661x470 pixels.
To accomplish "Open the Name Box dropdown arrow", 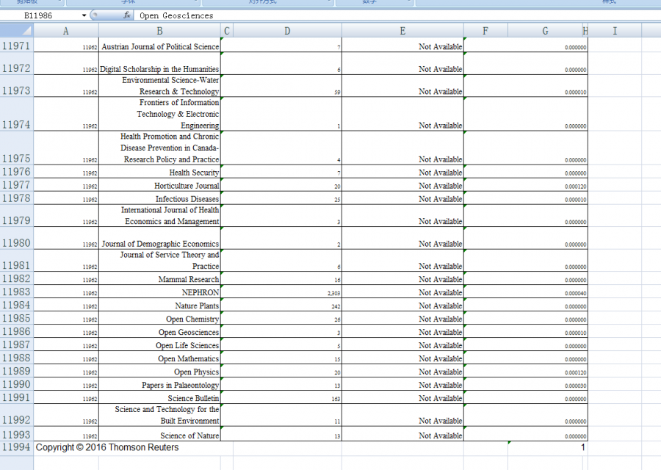I will point(84,15).
